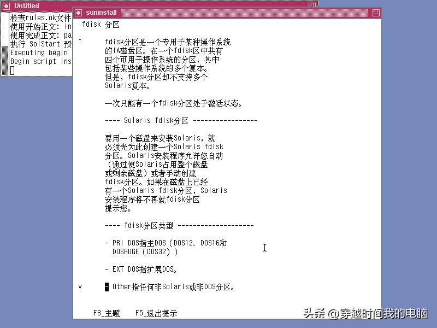Click the 'fdisk 分区' heading
The height and width of the screenshot is (328, 437).
coord(101,25)
